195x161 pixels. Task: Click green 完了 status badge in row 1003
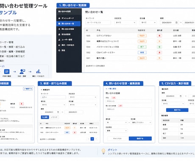click(142, 47)
